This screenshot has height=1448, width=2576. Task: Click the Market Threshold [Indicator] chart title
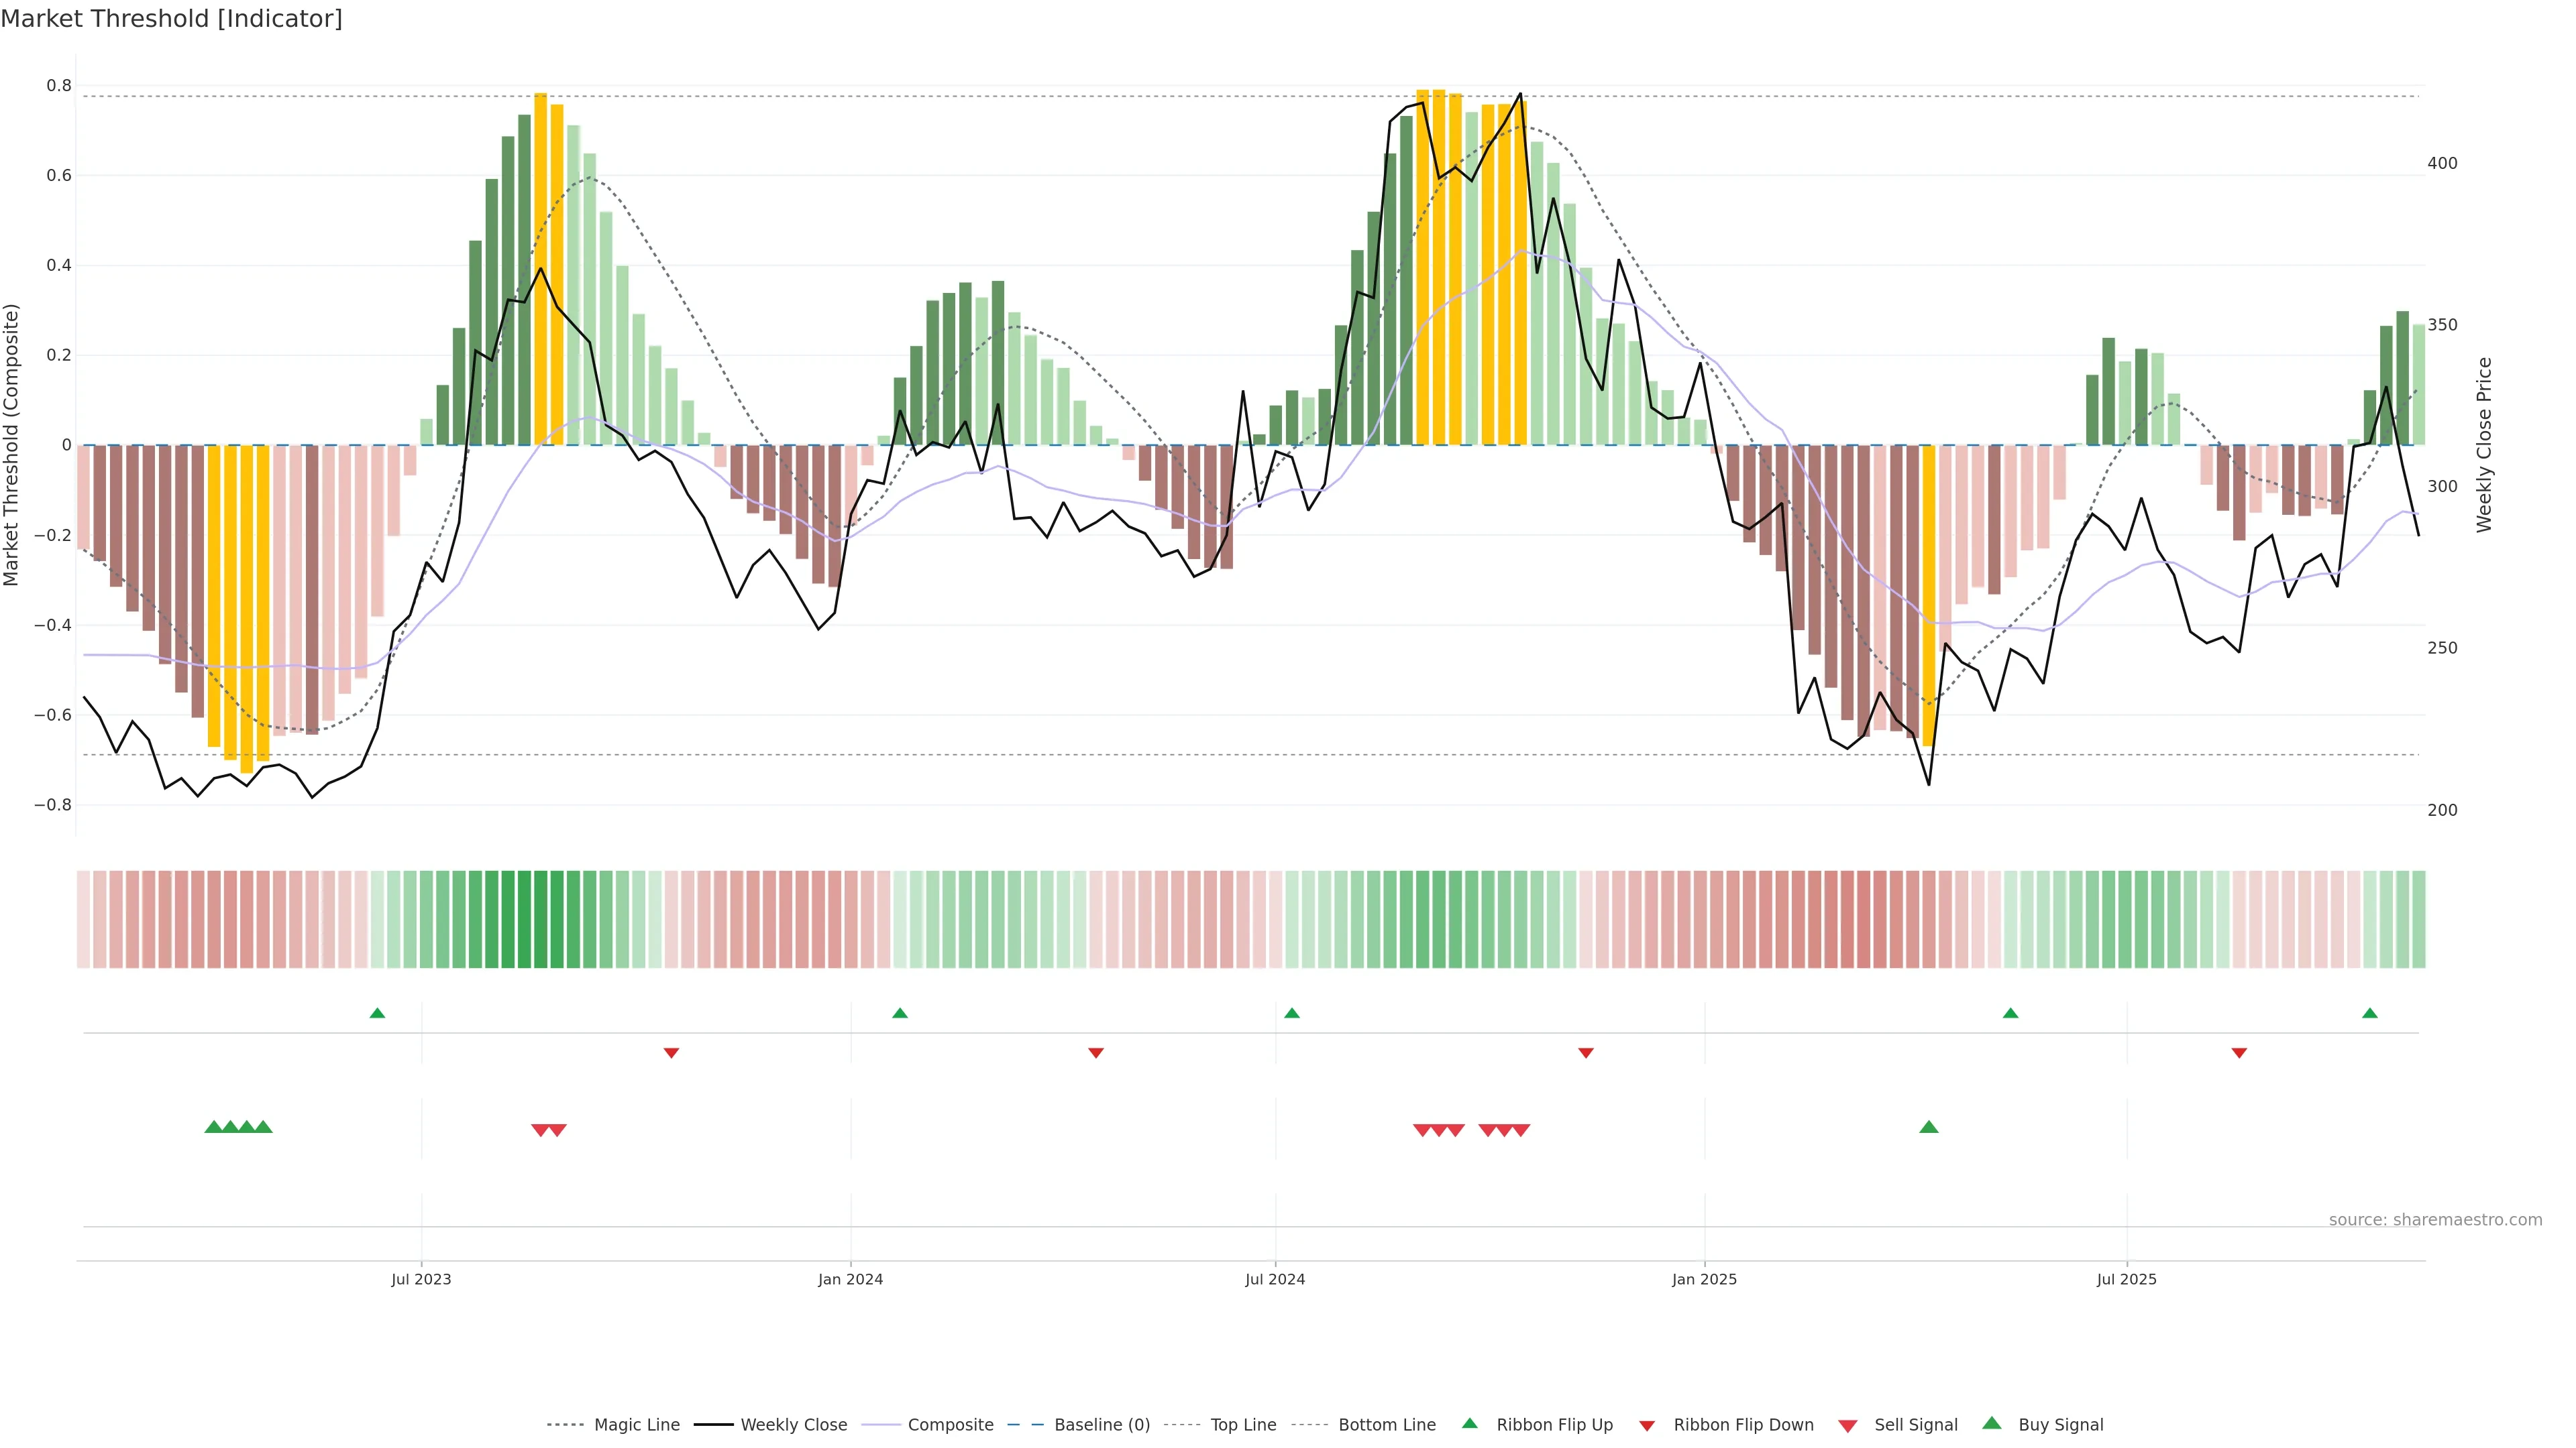[x=171, y=19]
